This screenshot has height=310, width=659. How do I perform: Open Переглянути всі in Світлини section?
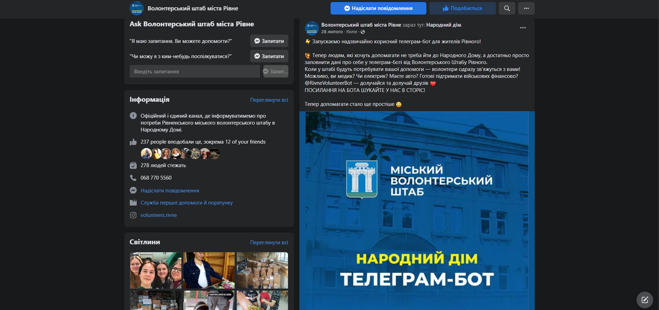pyautogui.click(x=269, y=243)
